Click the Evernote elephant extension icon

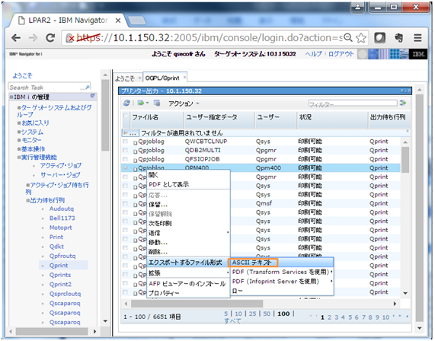[x=399, y=38]
